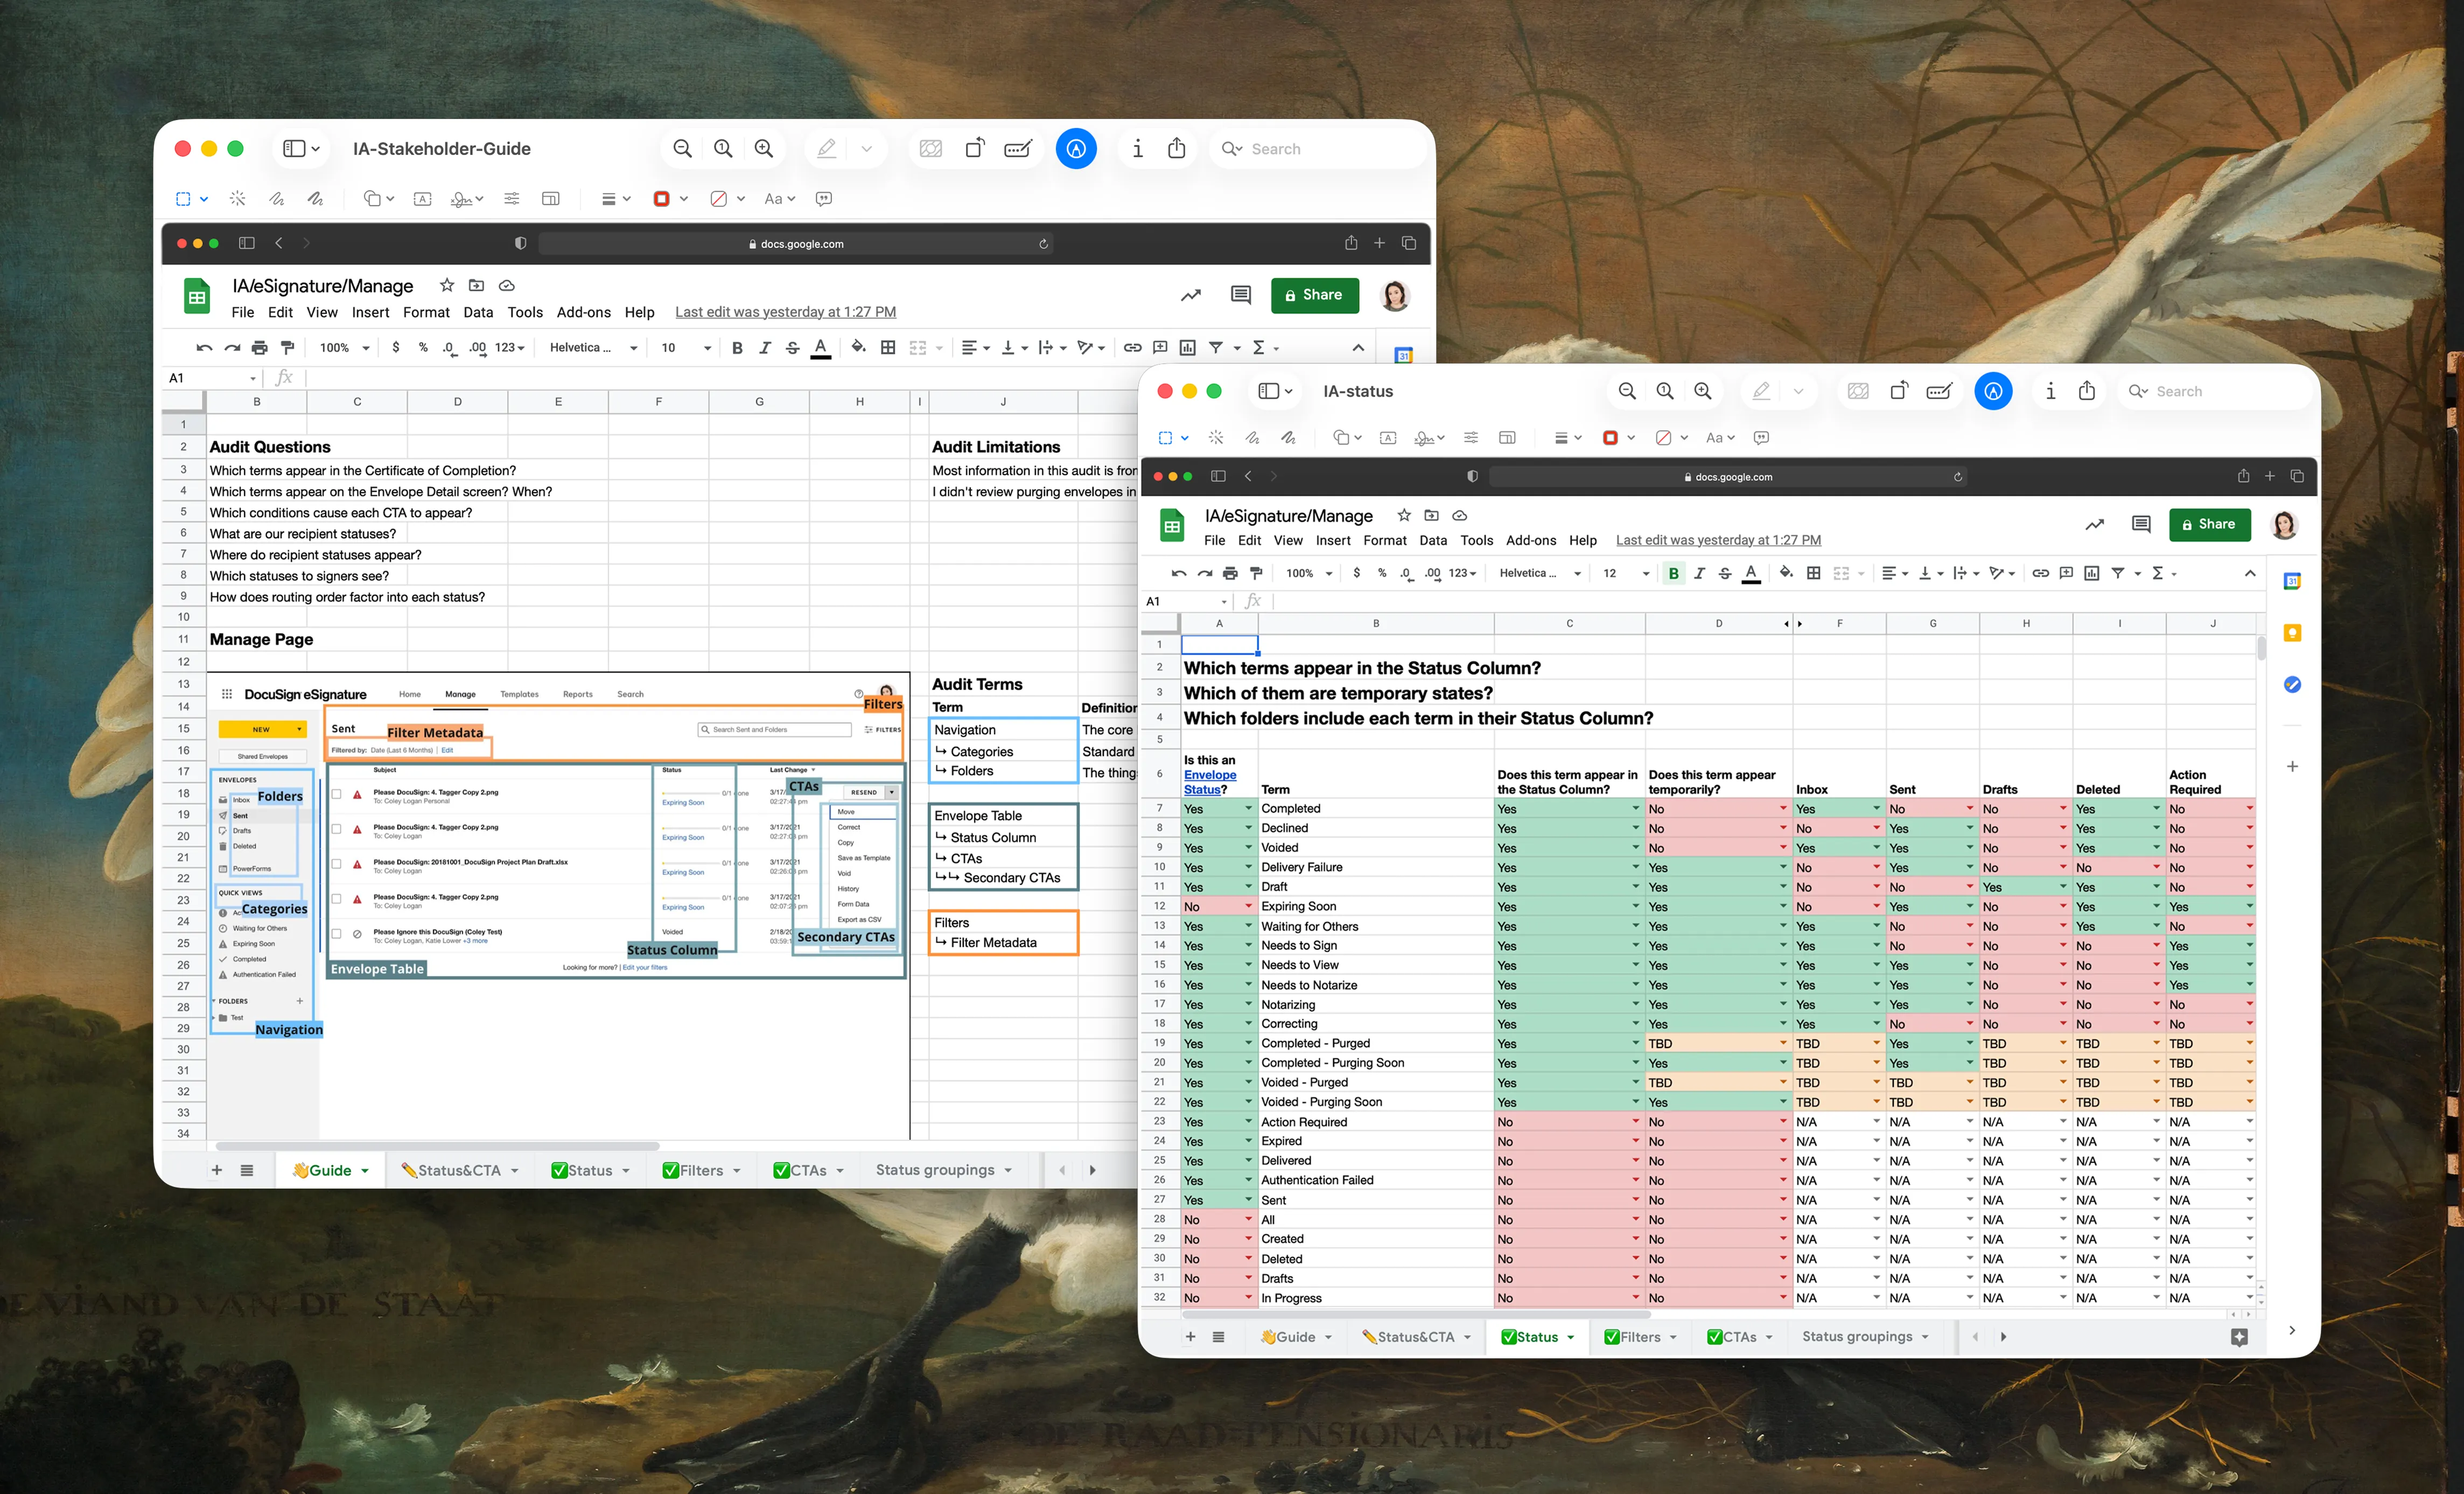Open Share menu in IA-Stakeholder-Guide Preview toolbar
Image resolution: width=2464 pixels, height=1494 pixels.
pyautogui.click(x=1177, y=148)
